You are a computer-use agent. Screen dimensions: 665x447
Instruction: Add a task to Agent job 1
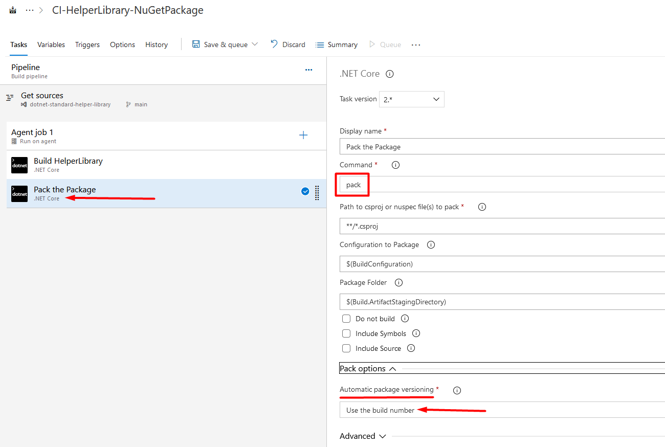coord(303,135)
